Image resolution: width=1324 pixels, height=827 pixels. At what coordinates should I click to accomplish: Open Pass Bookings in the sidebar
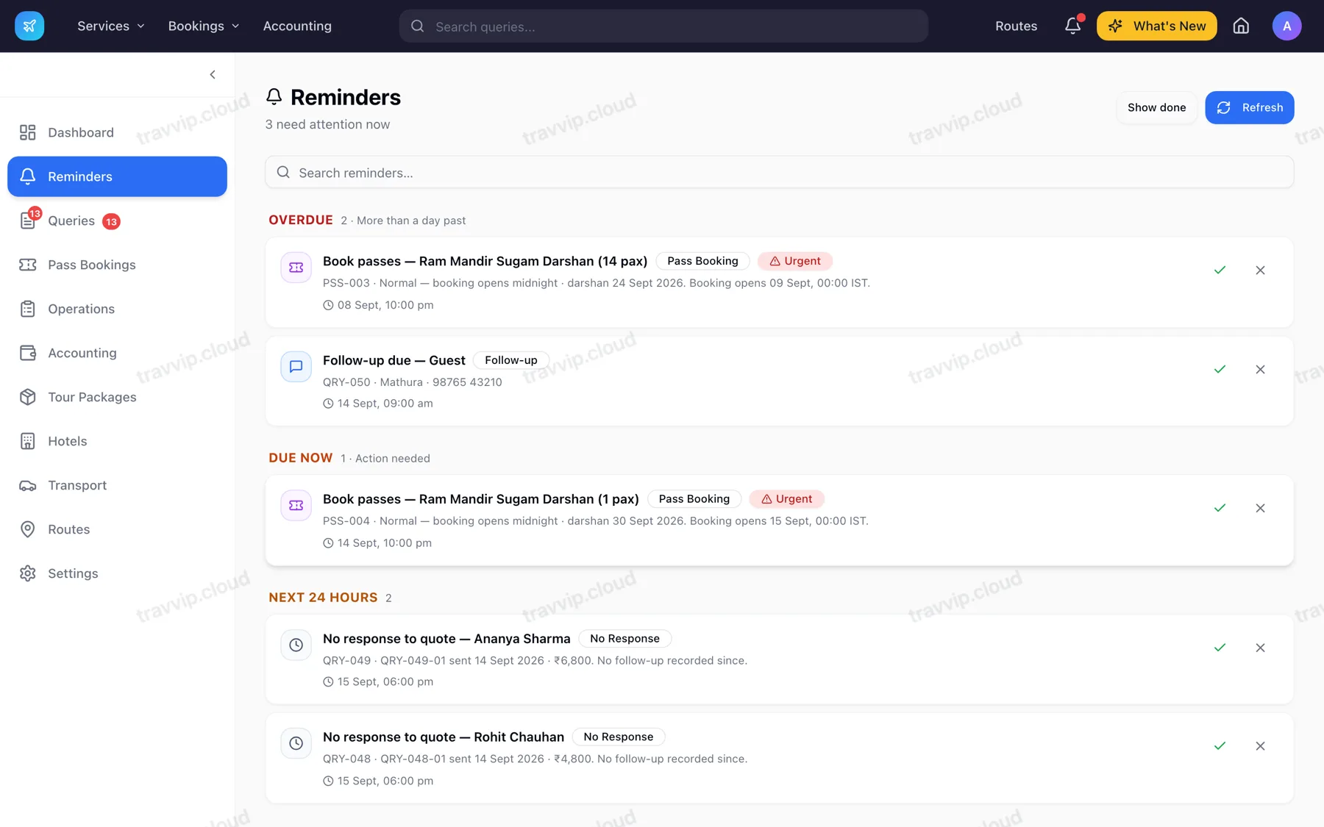[x=117, y=265]
